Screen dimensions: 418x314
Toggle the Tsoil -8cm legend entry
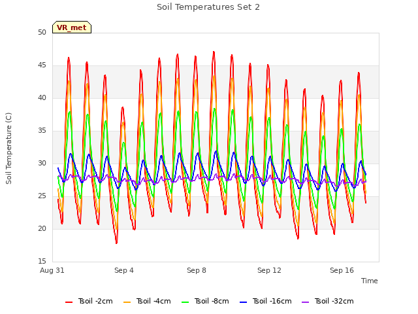point(205,301)
